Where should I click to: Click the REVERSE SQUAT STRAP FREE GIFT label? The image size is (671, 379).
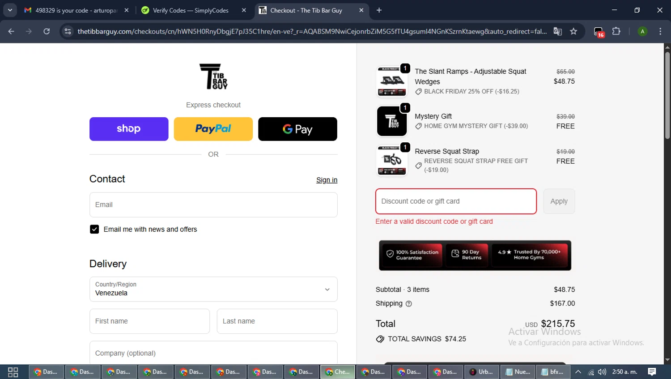click(x=476, y=165)
